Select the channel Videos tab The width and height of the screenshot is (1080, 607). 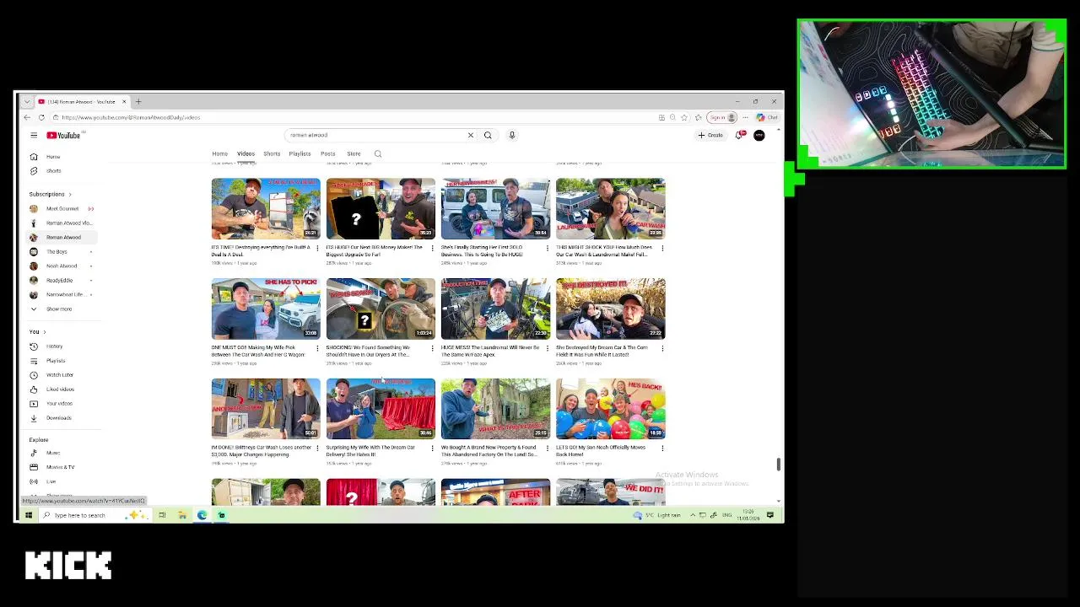tap(246, 154)
